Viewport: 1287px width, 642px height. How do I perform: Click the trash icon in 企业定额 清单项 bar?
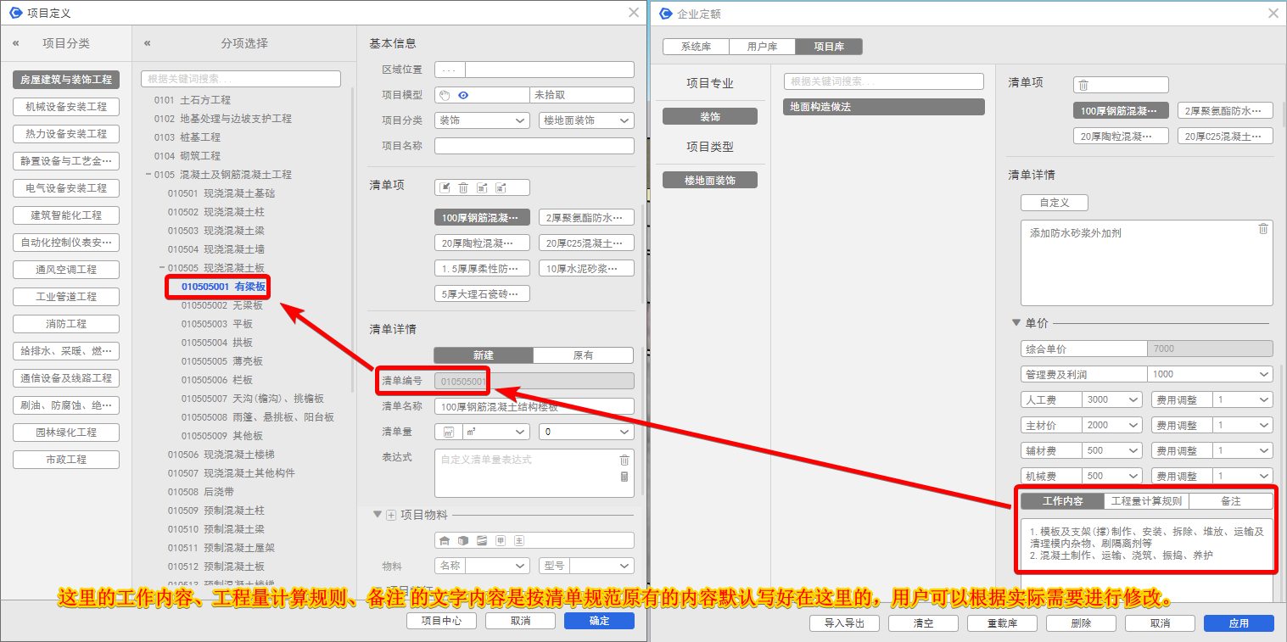(x=1083, y=85)
